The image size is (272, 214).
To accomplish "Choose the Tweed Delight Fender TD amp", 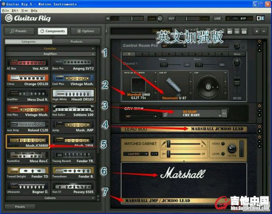I will pos(28,172).
